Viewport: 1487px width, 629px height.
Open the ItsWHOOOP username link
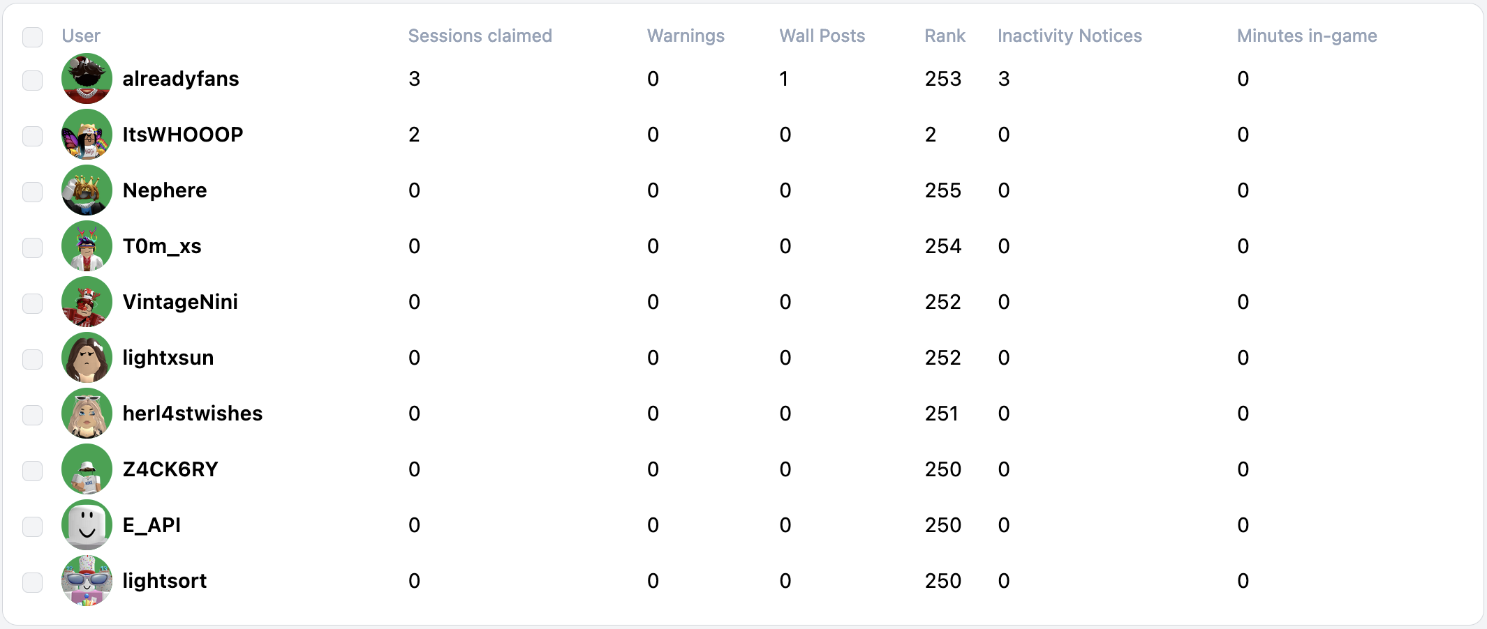[183, 135]
